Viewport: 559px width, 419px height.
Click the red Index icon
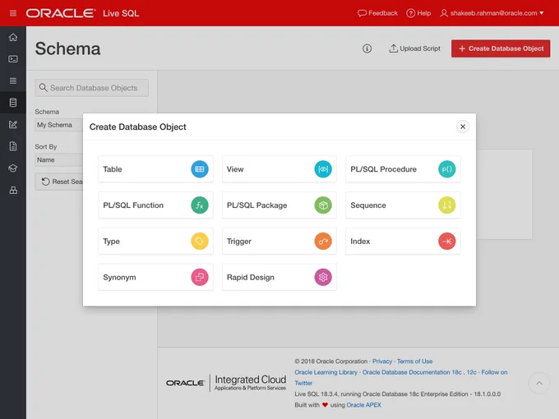(446, 242)
